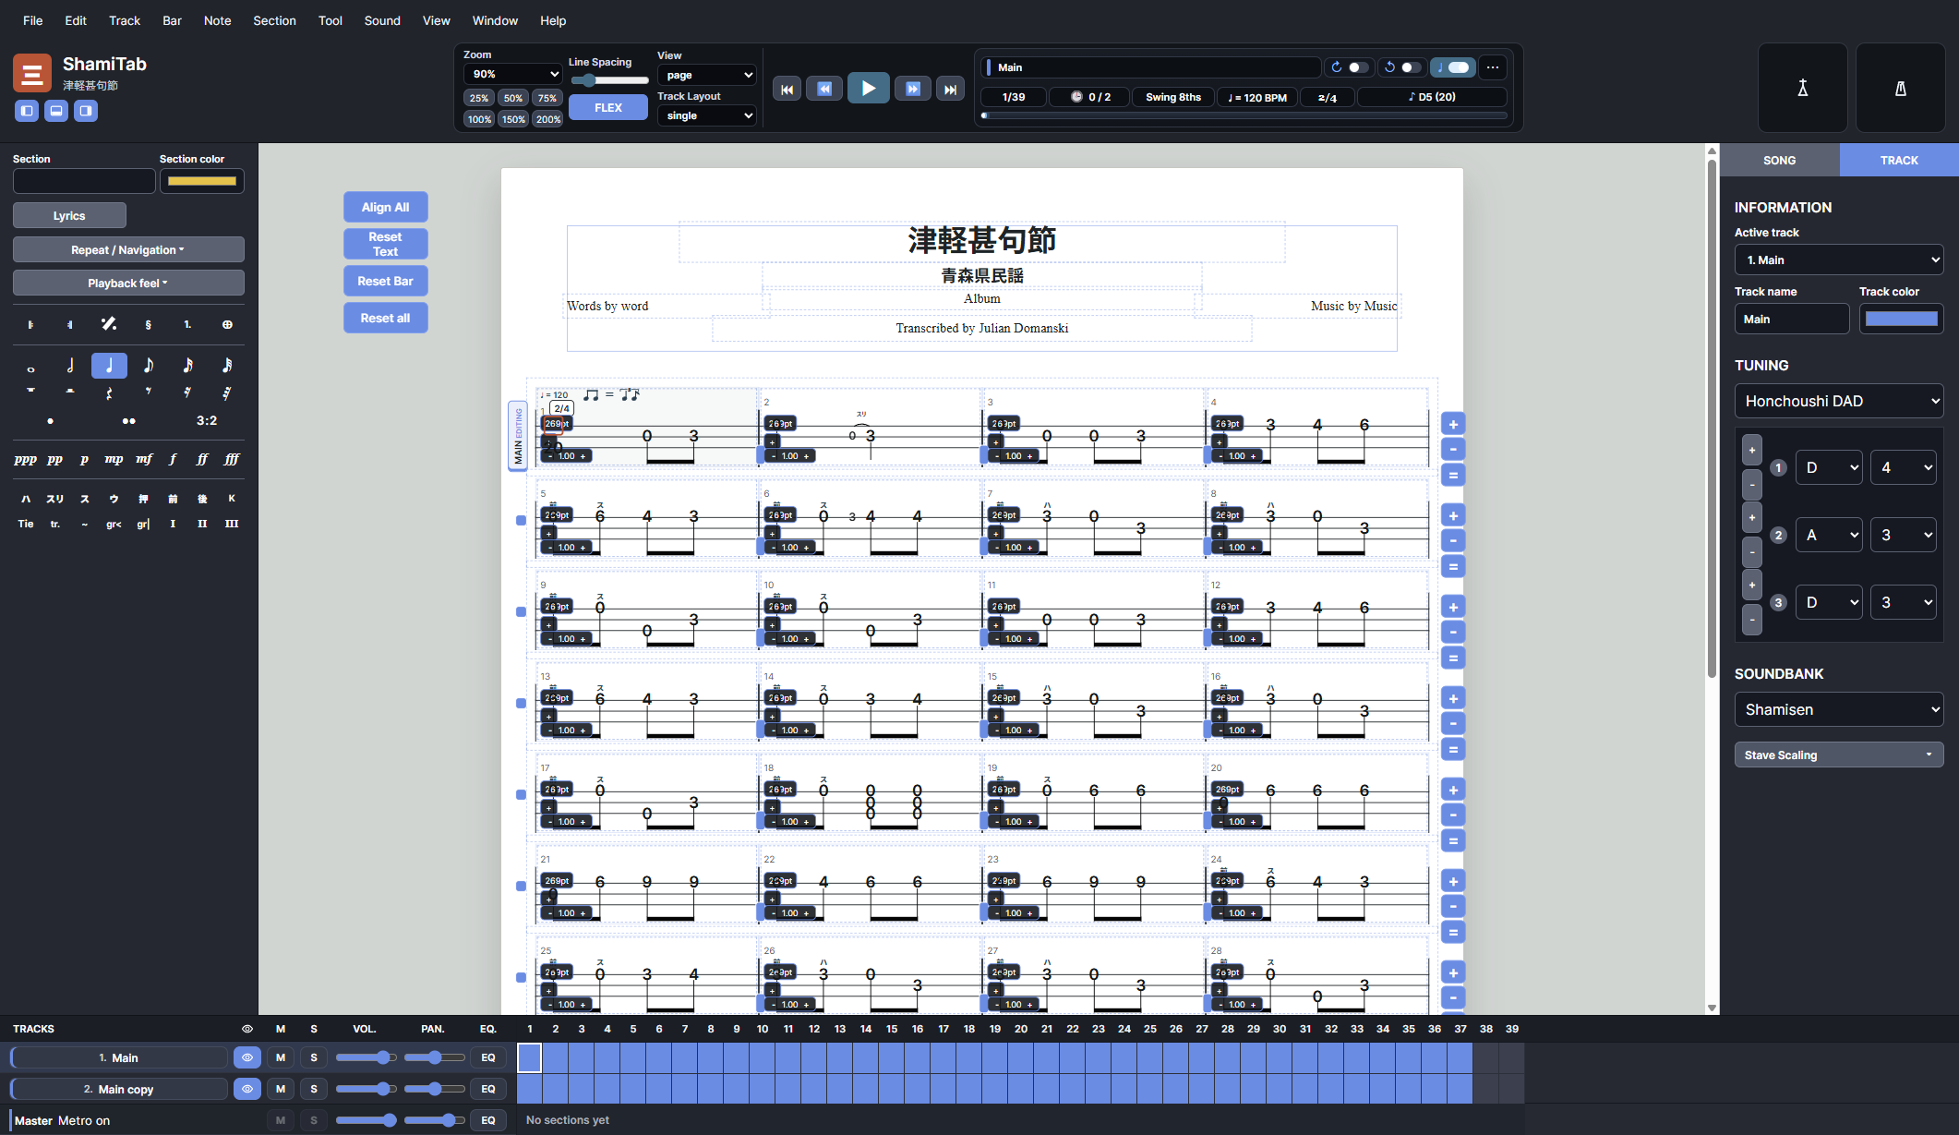Apply the mezzo-forte (mf) dynamic
The image size is (1959, 1135).
pos(143,459)
